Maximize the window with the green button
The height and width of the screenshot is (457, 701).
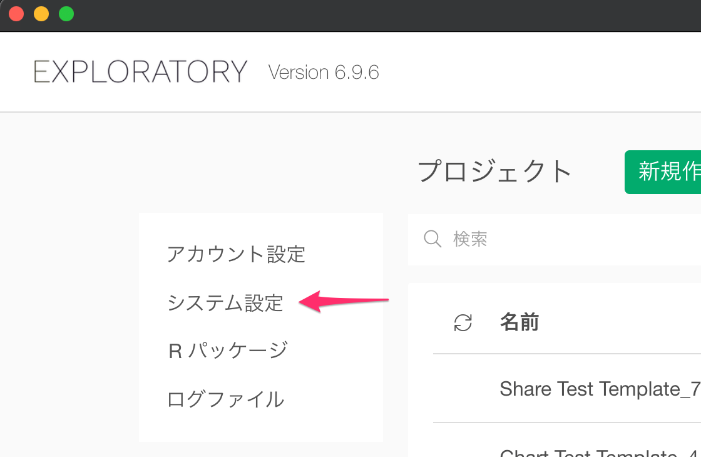tap(66, 14)
